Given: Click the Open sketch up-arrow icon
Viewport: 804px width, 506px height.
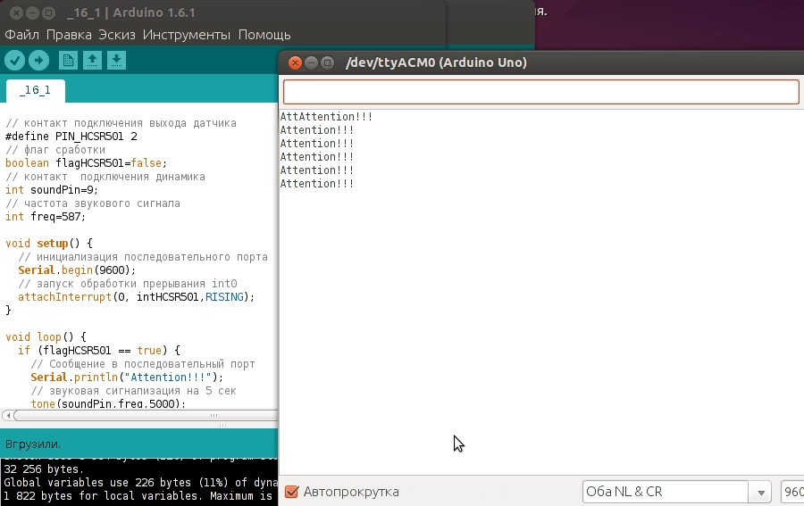Looking at the screenshot, I should click(x=92, y=60).
